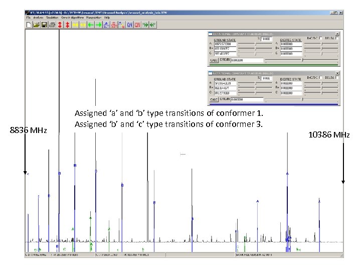Screen dimensions: 361x271
Task: Maximize the main application window
Action: (x=336, y=13)
